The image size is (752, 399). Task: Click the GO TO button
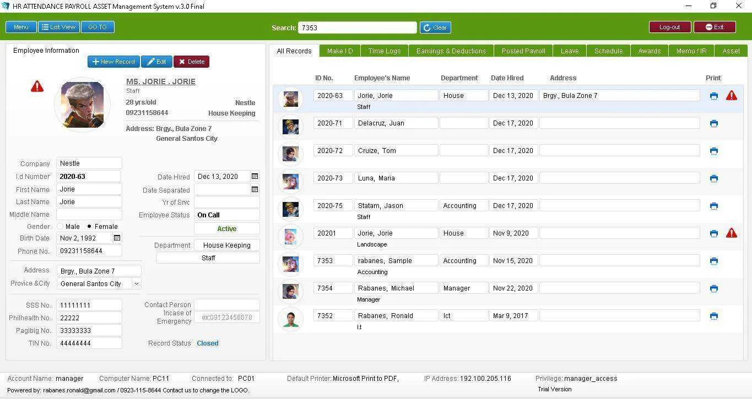(x=98, y=27)
